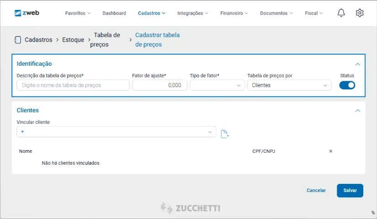Collapse the Identificação section
377x219 pixels.
coord(357,64)
